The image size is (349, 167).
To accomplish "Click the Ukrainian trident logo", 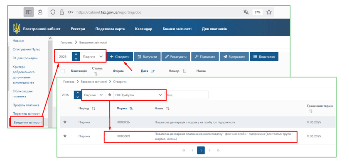I will pos(17,29).
